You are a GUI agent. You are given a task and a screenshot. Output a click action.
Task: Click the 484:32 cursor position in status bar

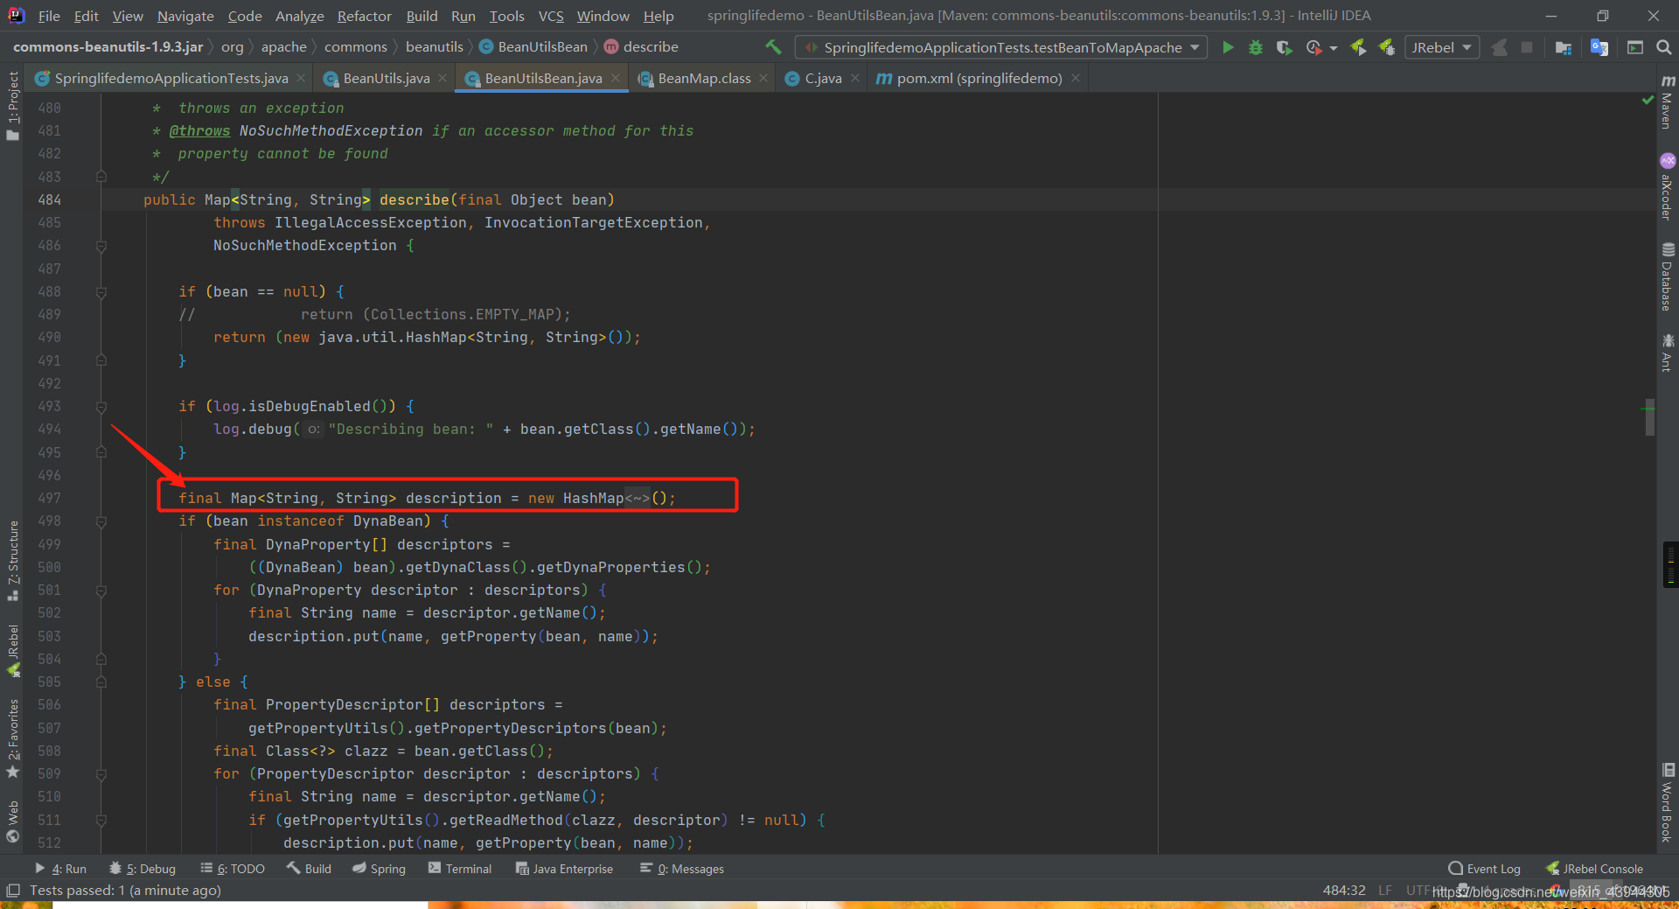(1344, 891)
